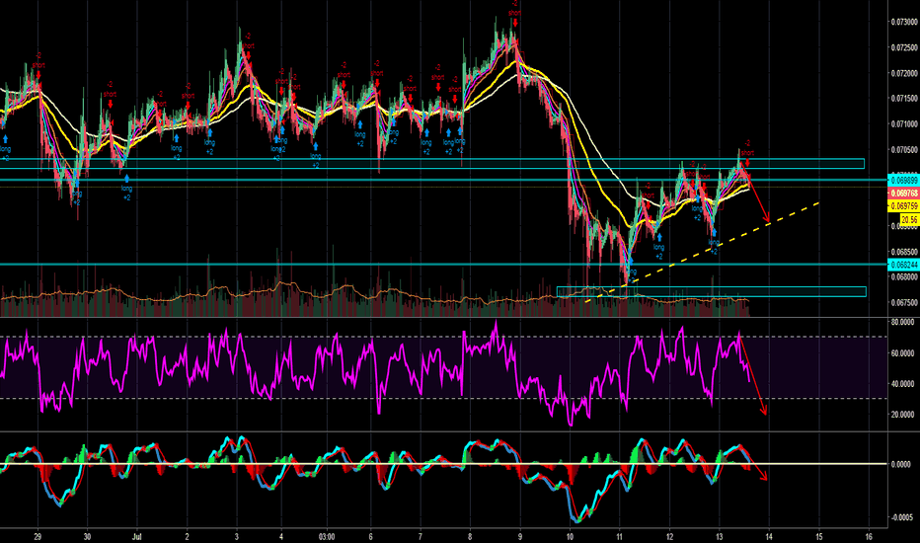Click the 0.068500 price axis label

(x=904, y=252)
